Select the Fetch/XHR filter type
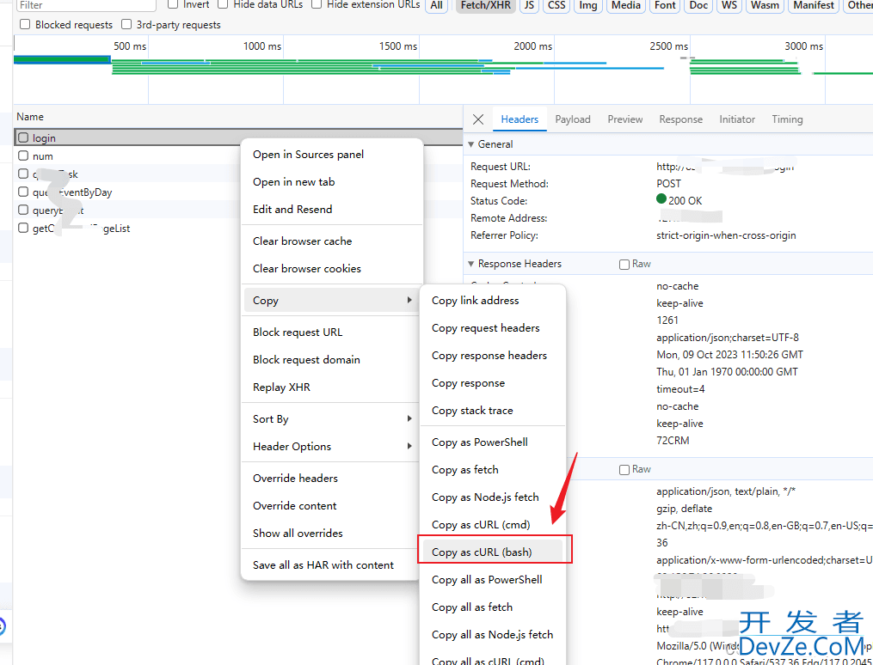 tap(485, 5)
